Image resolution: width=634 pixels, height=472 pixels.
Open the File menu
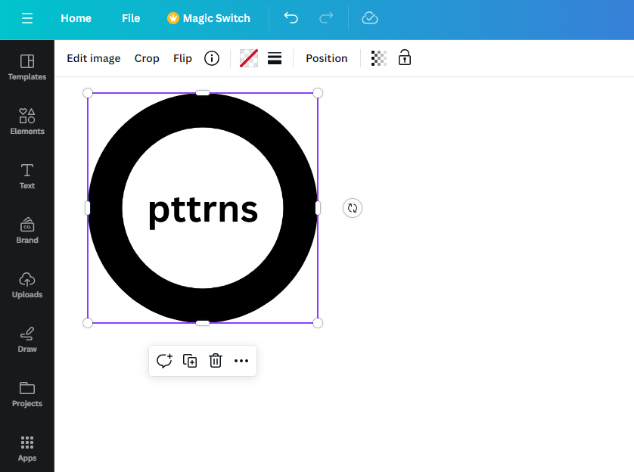pyautogui.click(x=131, y=18)
